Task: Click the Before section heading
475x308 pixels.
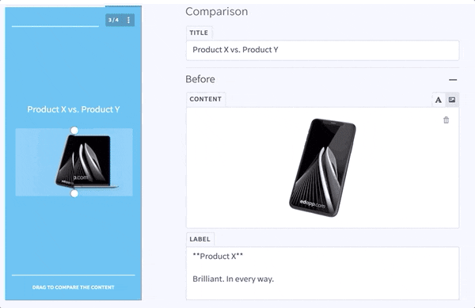Action: (x=200, y=79)
